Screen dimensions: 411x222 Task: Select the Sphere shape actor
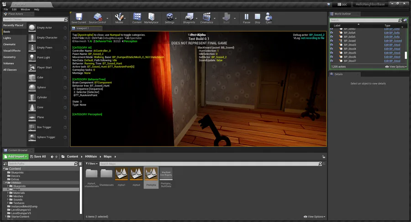click(x=47, y=88)
